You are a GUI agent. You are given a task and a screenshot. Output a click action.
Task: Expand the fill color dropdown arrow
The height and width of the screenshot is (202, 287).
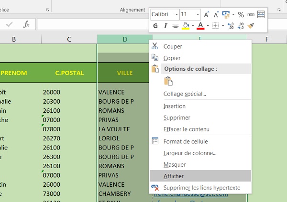coord(193,26)
